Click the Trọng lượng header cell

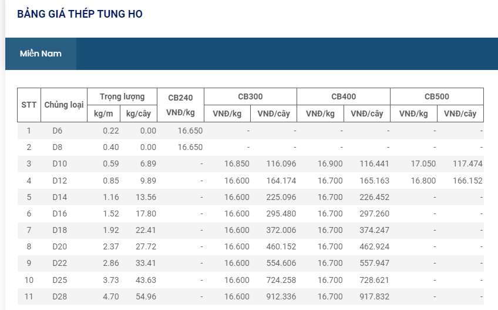click(x=122, y=96)
